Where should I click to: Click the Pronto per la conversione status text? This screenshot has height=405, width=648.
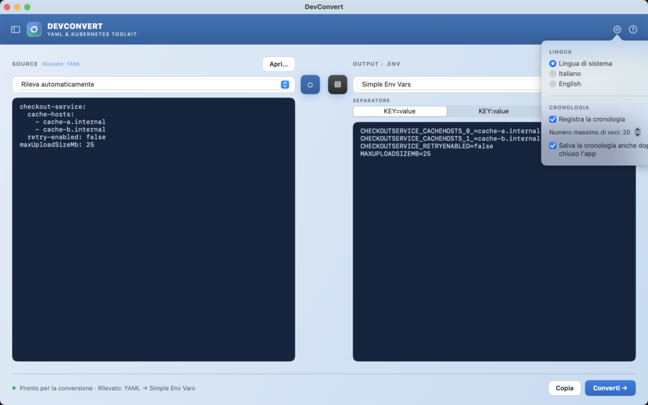[x=108, y=388]
